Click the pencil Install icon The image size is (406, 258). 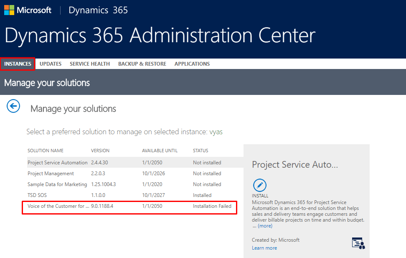tap(259, 185)
